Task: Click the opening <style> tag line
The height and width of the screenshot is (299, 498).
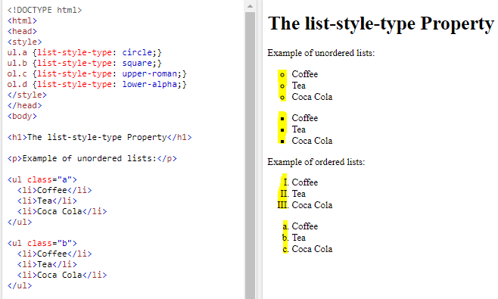Action: click(24, 42)
